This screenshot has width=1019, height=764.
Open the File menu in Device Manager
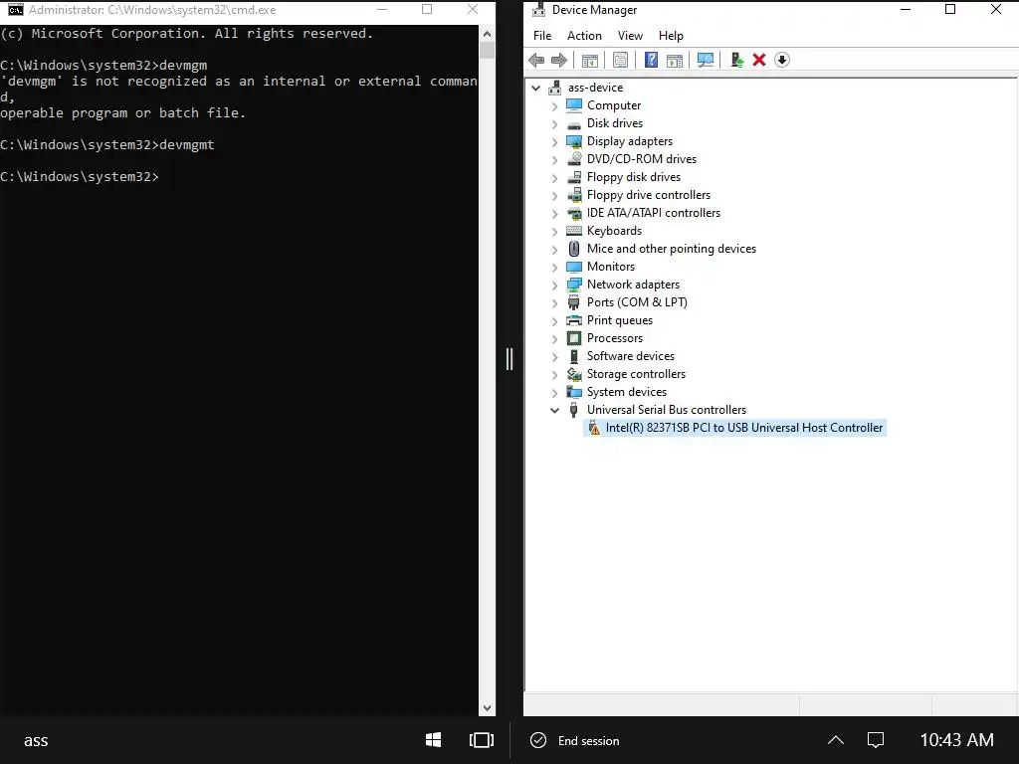[x=542, y=36]
